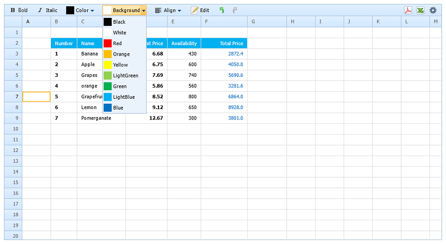Select the total price cell 8928.0
This screenshot has height=244, width=446.
[x=224, y=108]
